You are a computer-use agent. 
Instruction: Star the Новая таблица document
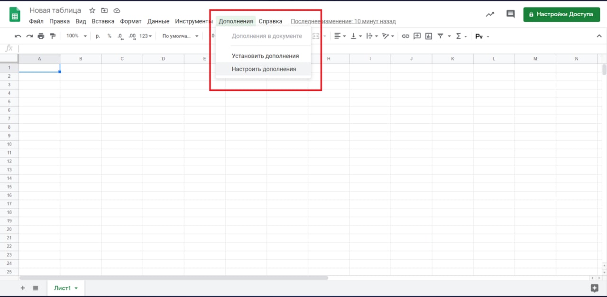(92, 10)
